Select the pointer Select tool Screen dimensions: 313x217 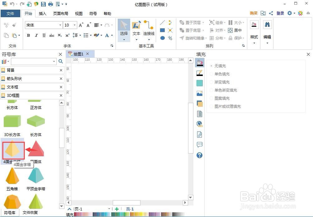124,30
